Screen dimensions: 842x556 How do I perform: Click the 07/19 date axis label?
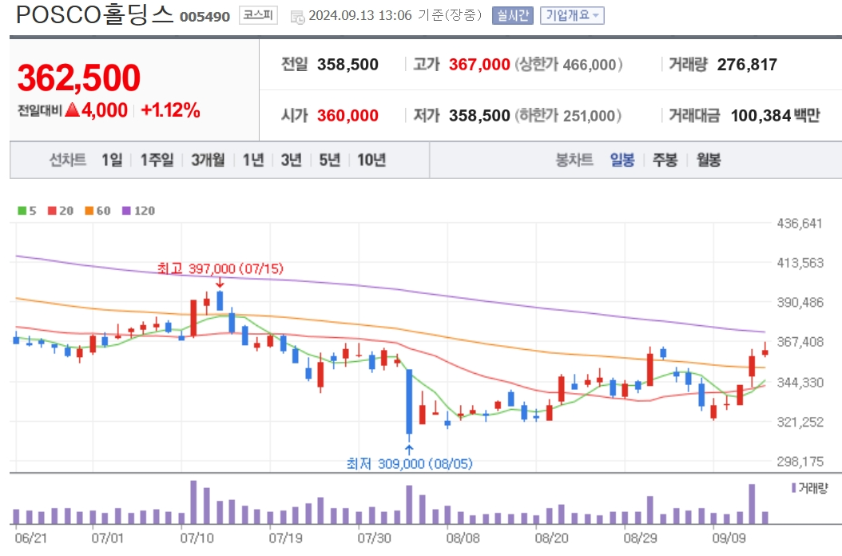click(x=285, y=538)
